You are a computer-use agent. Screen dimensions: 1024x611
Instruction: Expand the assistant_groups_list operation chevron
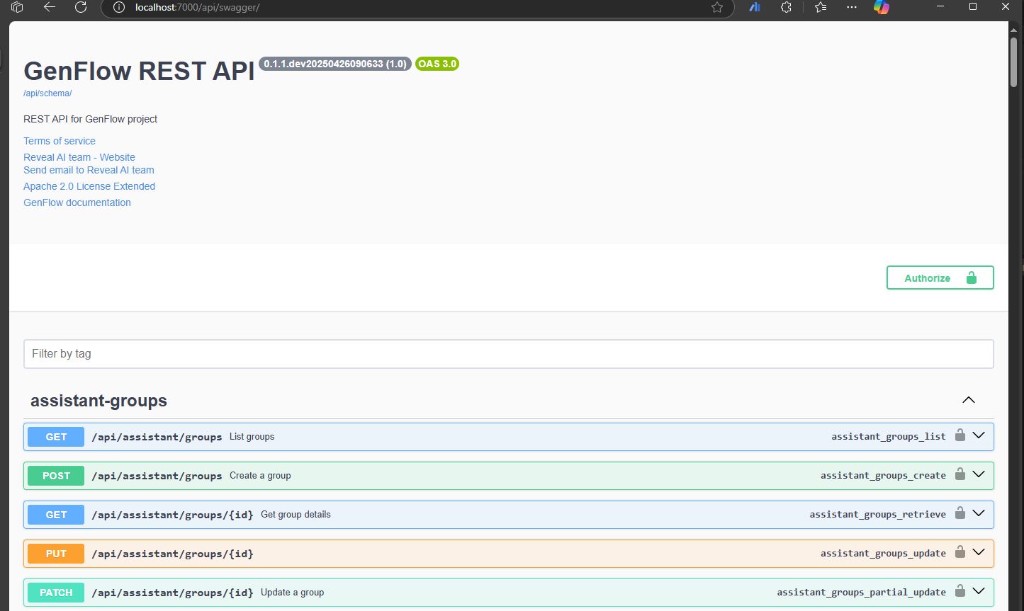(x=979, y=435)
